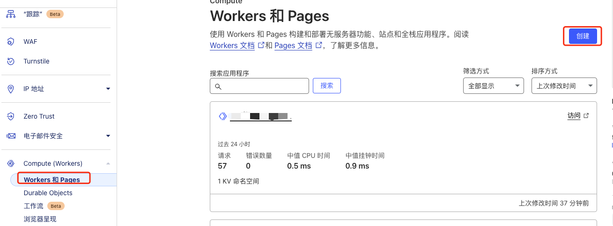Open the Pages 文档 link
613x226 pixels.
(293, 45)
